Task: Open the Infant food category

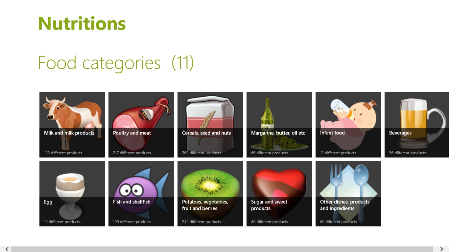Action: click(x=348, y=124)
